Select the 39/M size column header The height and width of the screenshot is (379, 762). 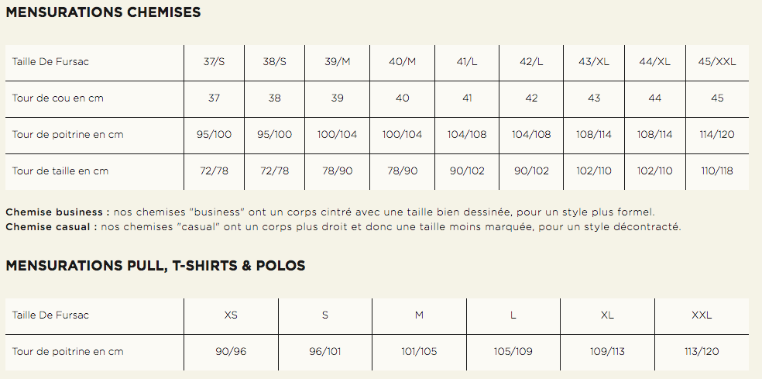pos(338,62)
